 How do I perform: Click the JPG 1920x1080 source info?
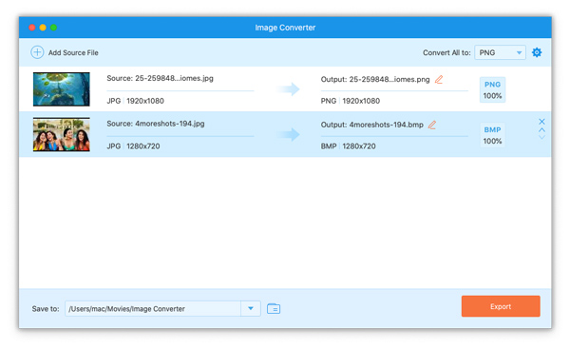coord(135,101)
